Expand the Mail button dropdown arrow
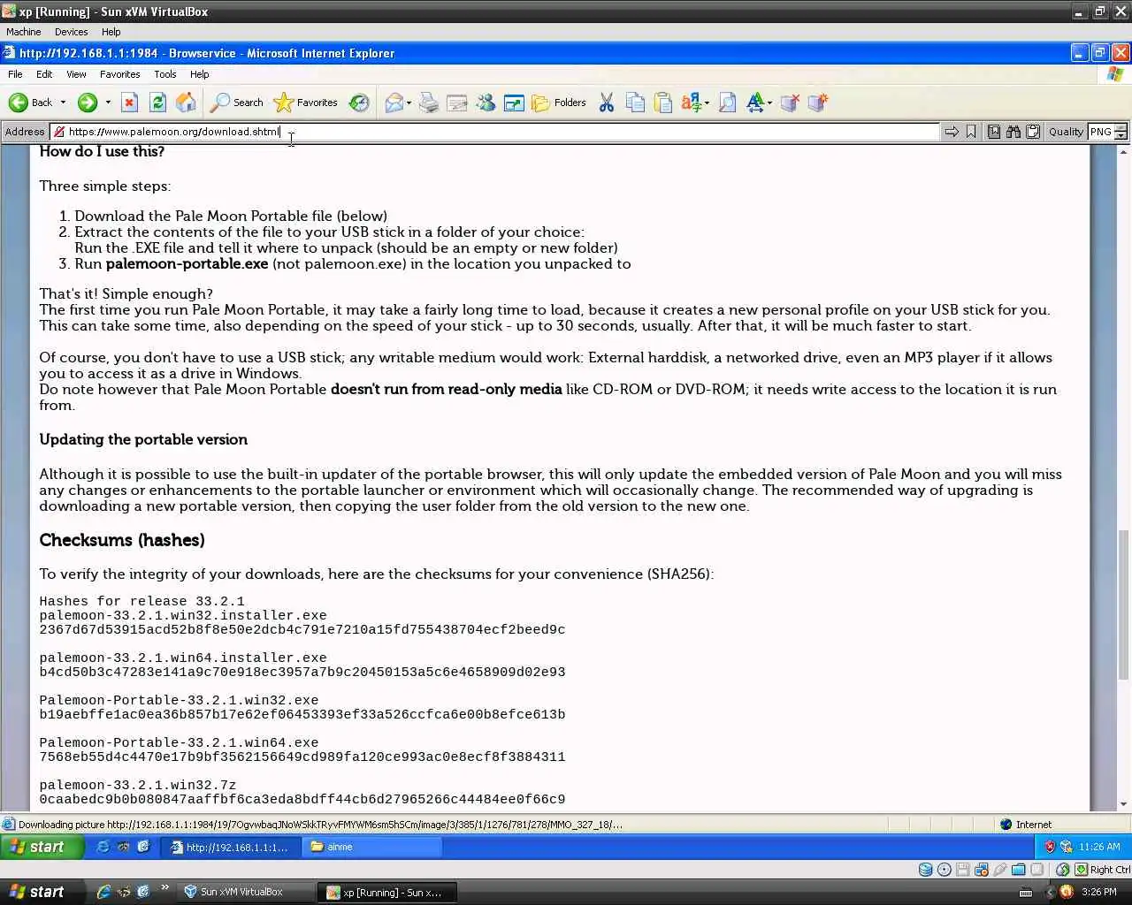The width and height of the screenshot is (1132, 905). [x=409, y=103]
